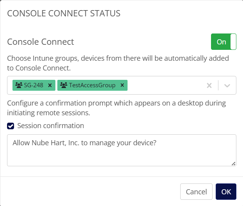The image size is (243, 206).
Task: Click the text area resize handle
Action: pyautogui.click(x=233, y=164)
